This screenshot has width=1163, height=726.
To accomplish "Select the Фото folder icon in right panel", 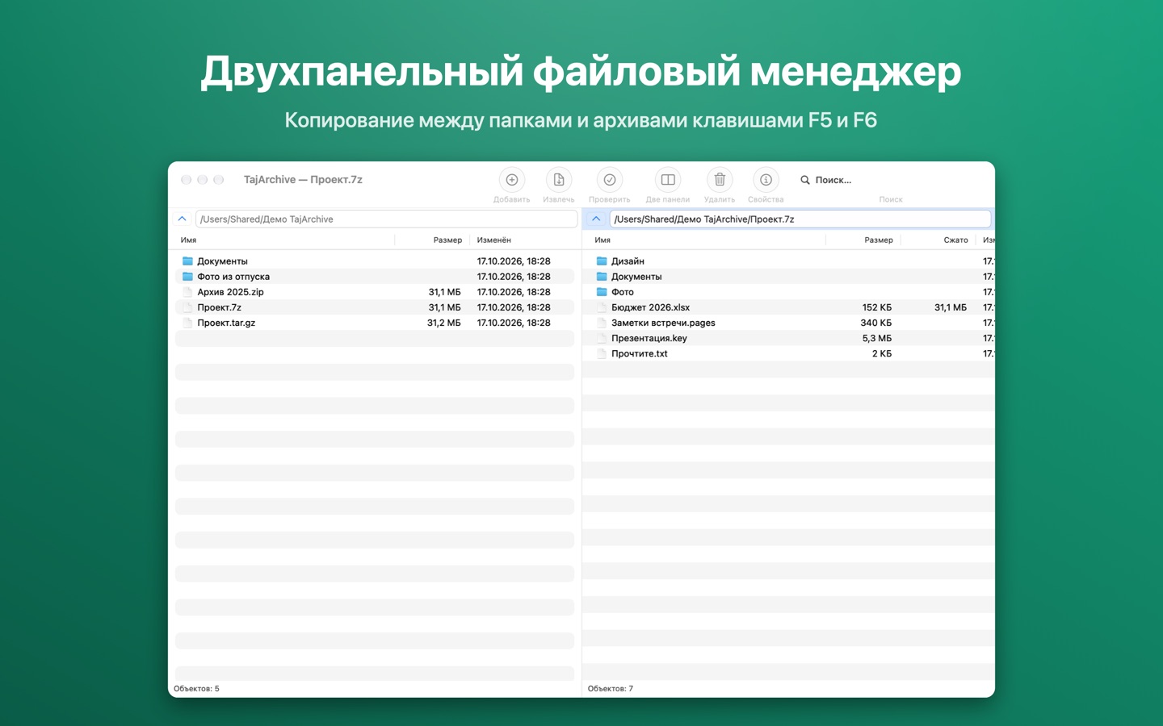I will pyautogui.click(x=602, y=292).
